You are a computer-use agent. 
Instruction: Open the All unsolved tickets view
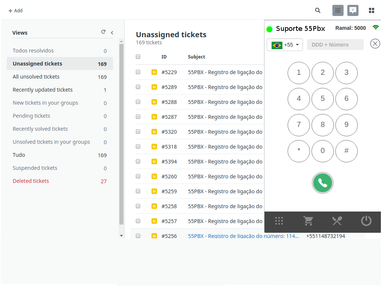[36, 77]
